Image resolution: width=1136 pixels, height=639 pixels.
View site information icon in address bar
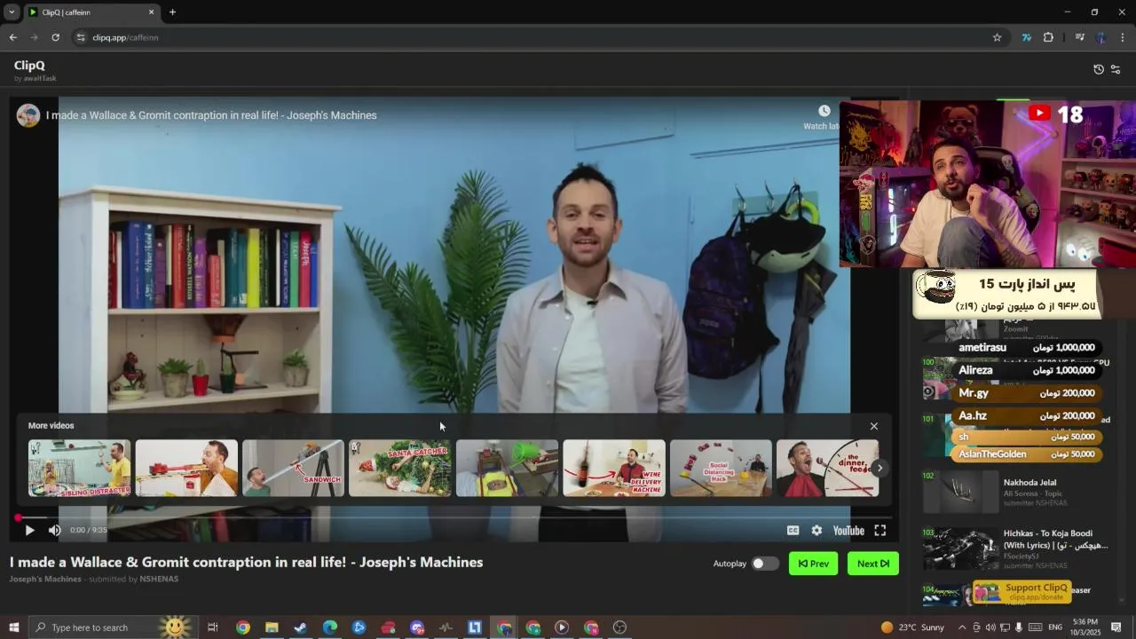pyautogui.click(x=81, y=37)
